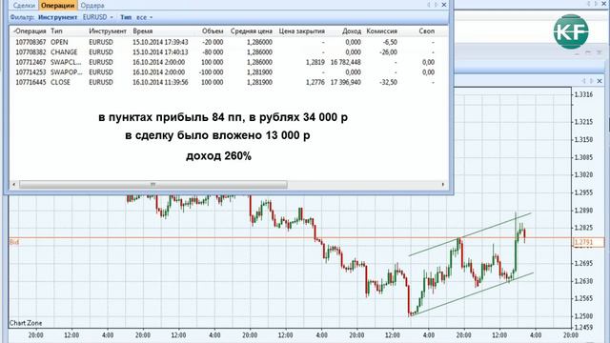Switch to the Сделки tab
Image resolution: width=610 pixels, height=343 pixels.
pos(24,6)
